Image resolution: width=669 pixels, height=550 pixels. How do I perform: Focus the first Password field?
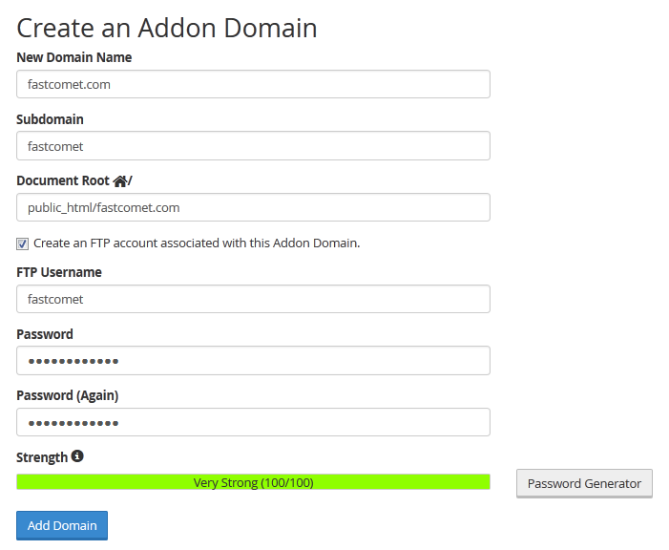(x=253, y=361)
